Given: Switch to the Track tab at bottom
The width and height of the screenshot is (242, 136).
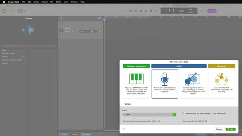Looking at the screenshot, I should coord(64,134).
